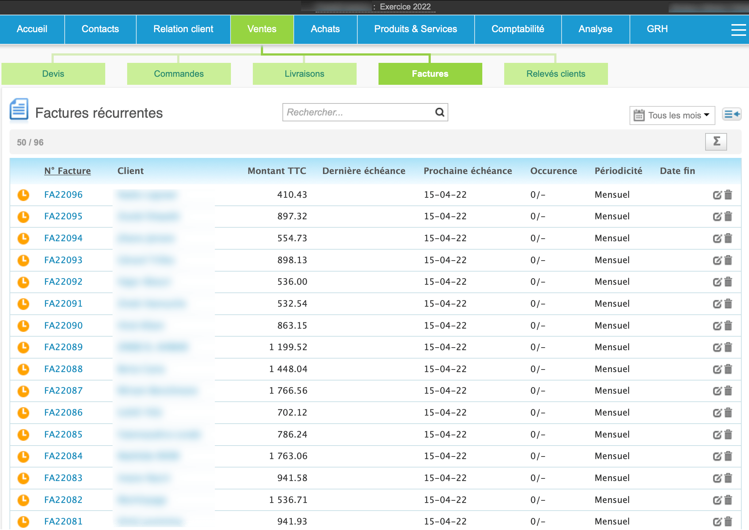The height and width of the screenshot is (530, 749).
Task: Go to the Relevés clients tab
Action: point(555,74)
